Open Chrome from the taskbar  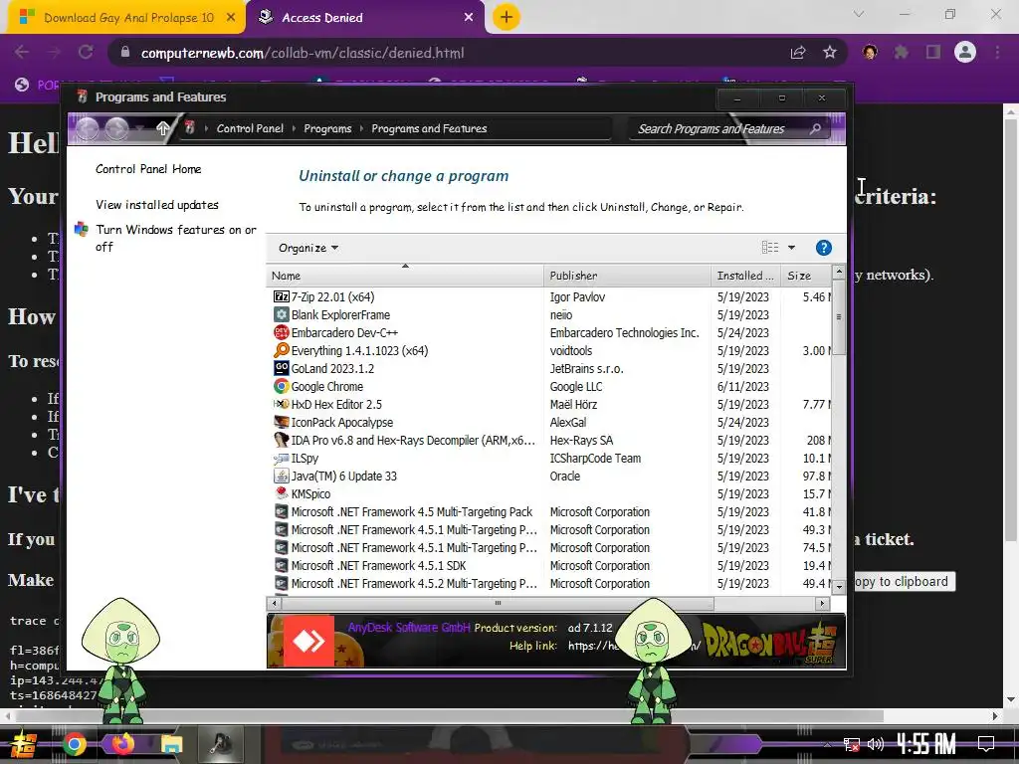click(74, 744)
